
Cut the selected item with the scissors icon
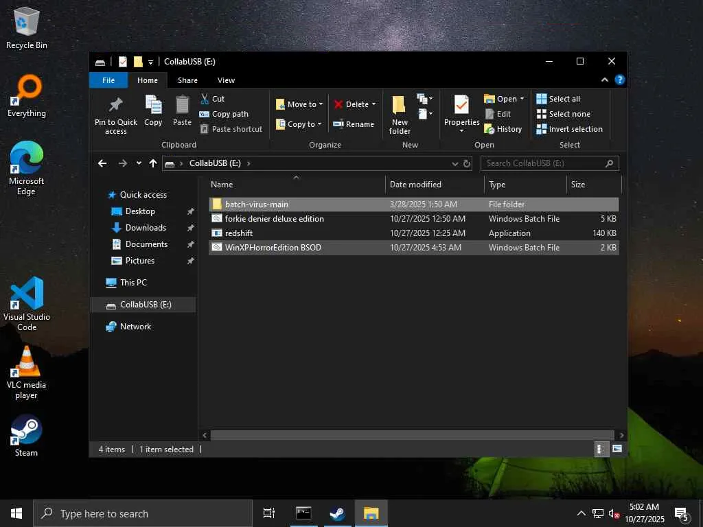(205, 99)
